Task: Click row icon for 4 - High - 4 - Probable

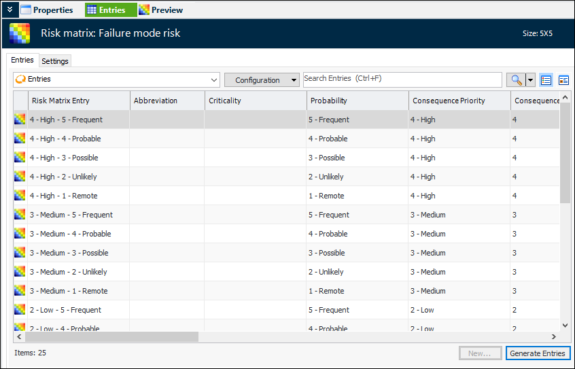Action: pyautogui.click(x=20, y=138)
